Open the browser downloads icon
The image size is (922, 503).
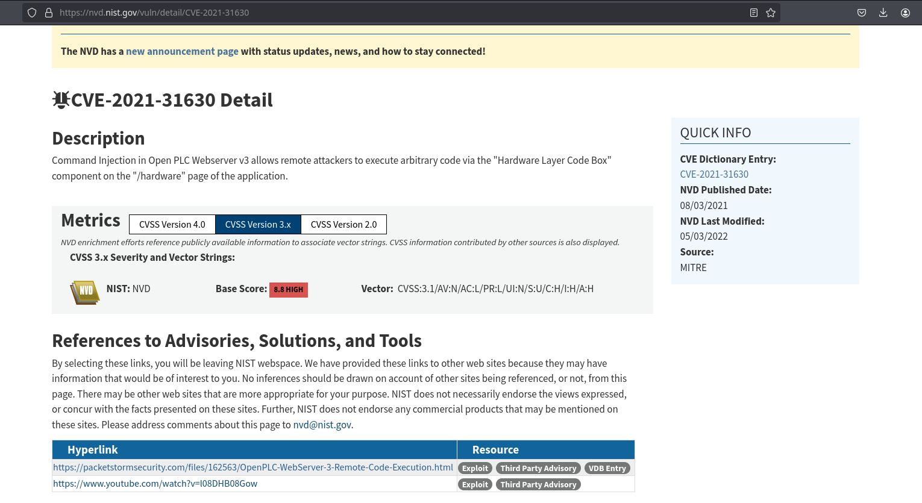[883, 13]
